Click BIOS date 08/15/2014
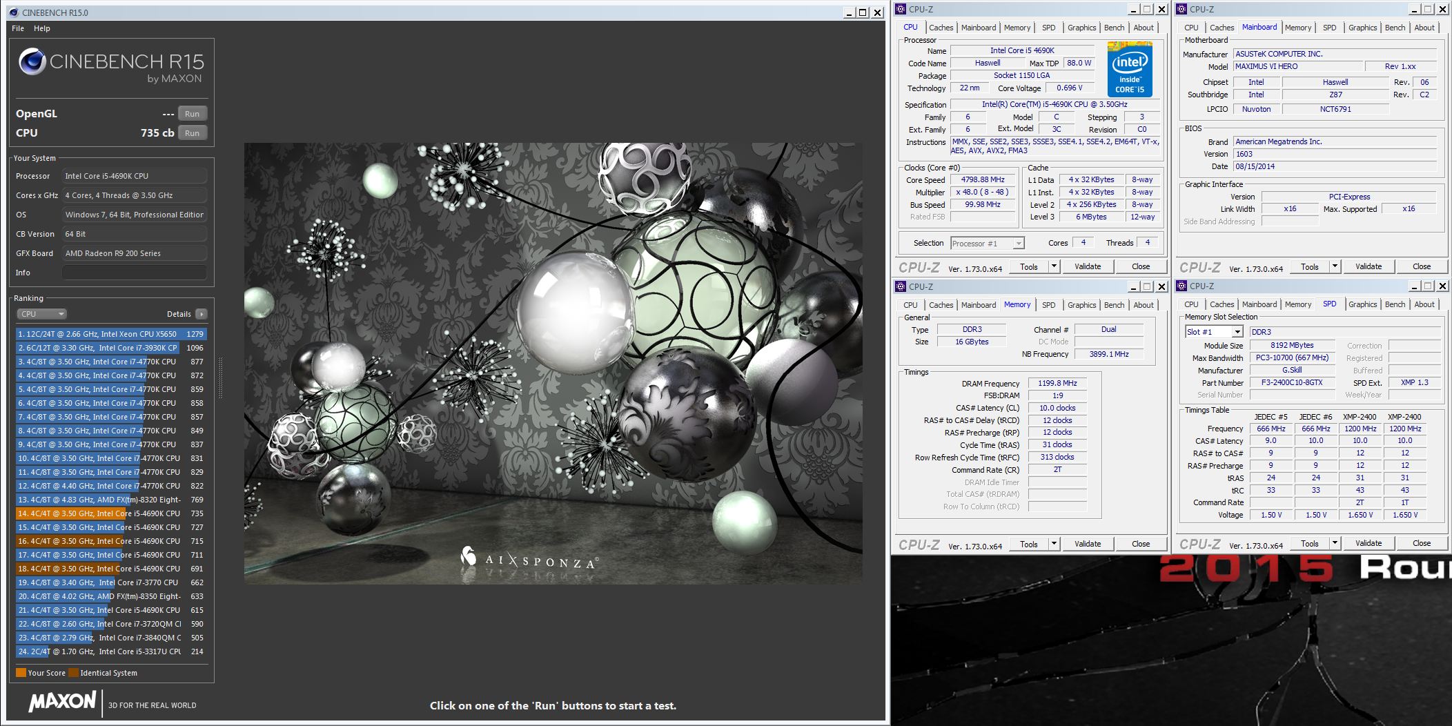 [x=1335, y=166]
